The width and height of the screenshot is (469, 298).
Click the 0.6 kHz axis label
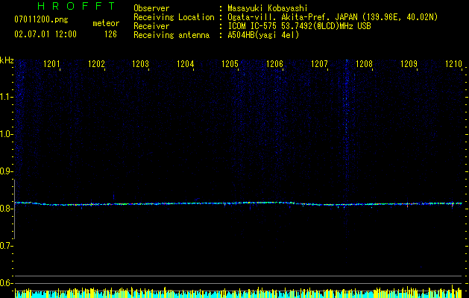[6, 283]
